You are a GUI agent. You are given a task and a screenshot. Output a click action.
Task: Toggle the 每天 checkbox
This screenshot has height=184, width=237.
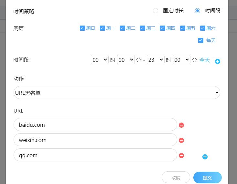201,40
